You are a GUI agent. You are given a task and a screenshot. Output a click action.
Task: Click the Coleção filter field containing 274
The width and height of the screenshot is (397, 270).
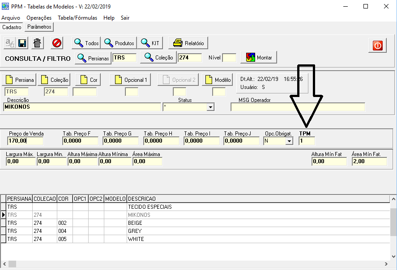(190, 58)
